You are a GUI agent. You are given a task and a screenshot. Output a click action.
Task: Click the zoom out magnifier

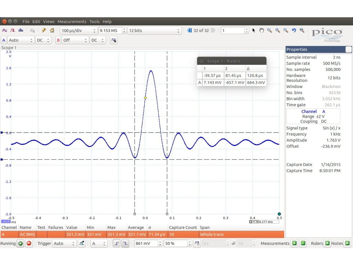tap(286, 30)
